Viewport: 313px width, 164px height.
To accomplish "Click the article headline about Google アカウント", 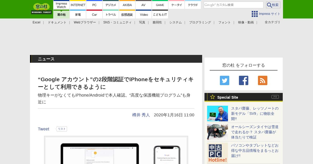I will (x=116, y=83).
